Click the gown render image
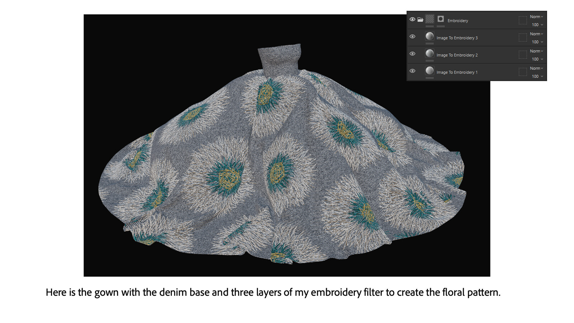This screenshot has height=323, width=574. tap(287, 145)
